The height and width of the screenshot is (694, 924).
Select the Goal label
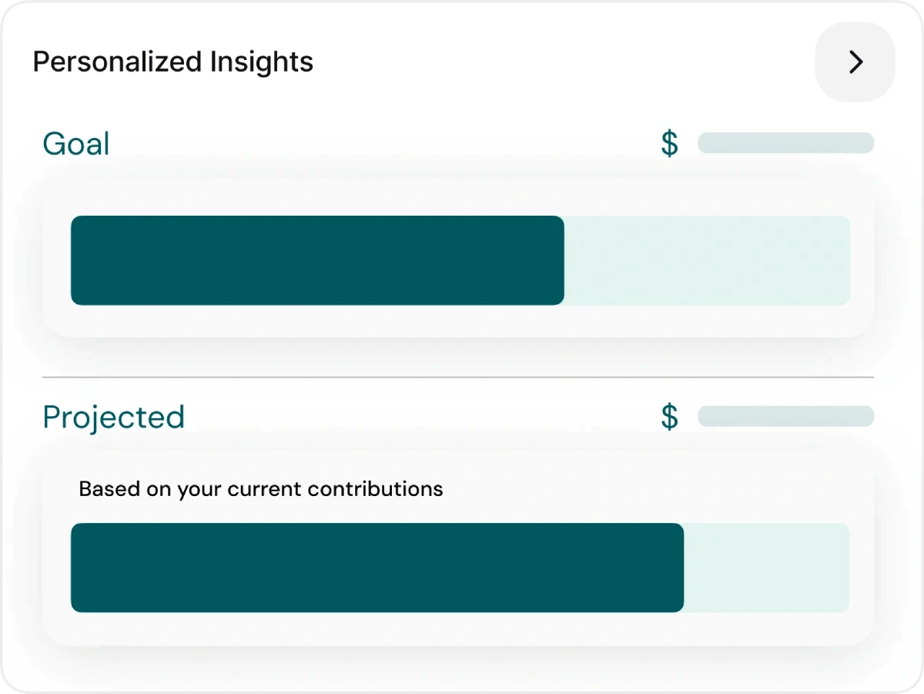76,144
